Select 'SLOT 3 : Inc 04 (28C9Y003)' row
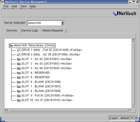This screenshot has height=122, width=140. (44, 68)
